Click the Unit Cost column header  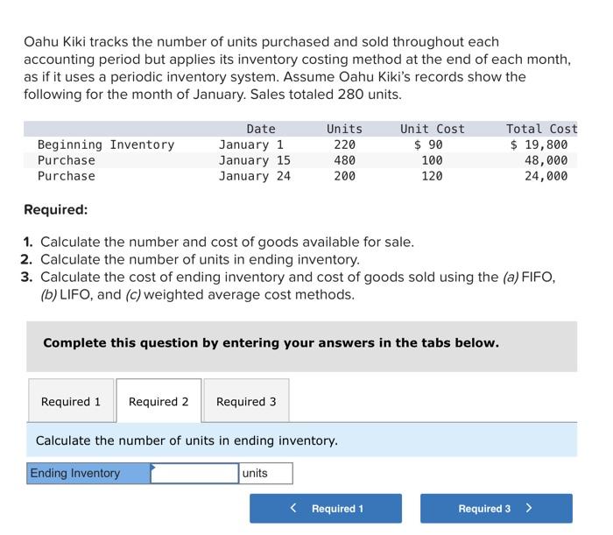(x=433, y=129)
